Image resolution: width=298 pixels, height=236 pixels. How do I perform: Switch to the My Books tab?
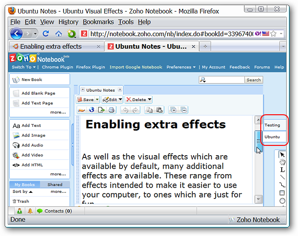[25, 184]
